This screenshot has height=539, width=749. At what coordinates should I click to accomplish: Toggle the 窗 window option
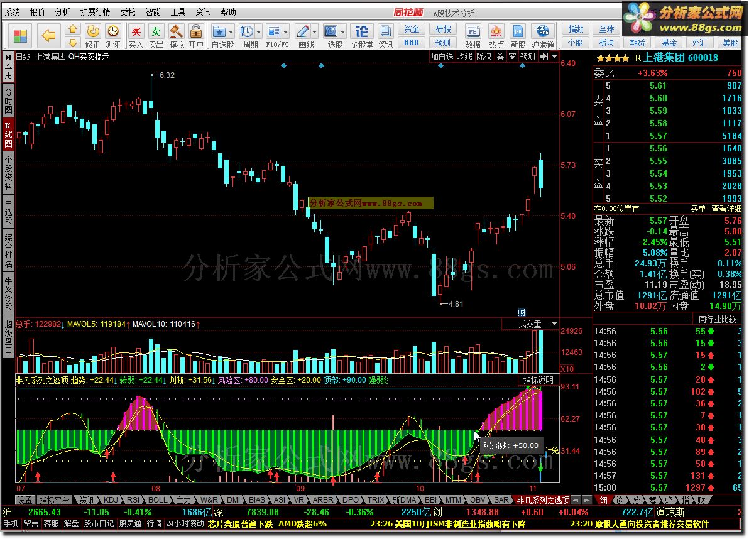click(512, 57)
